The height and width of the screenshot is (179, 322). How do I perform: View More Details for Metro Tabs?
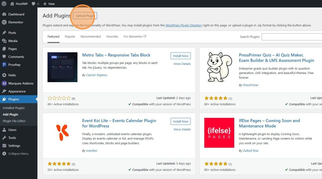(182, 64)
